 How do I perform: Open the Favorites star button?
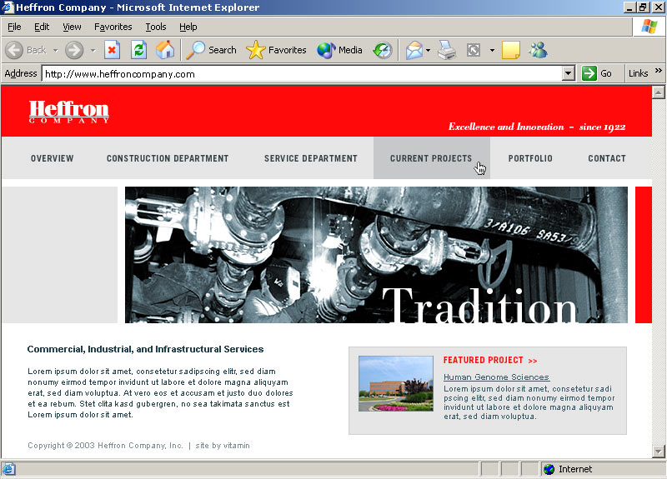(277, 50)
